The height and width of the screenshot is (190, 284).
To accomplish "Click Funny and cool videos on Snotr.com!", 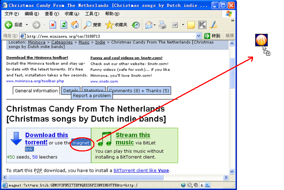I will click(126, 58).
